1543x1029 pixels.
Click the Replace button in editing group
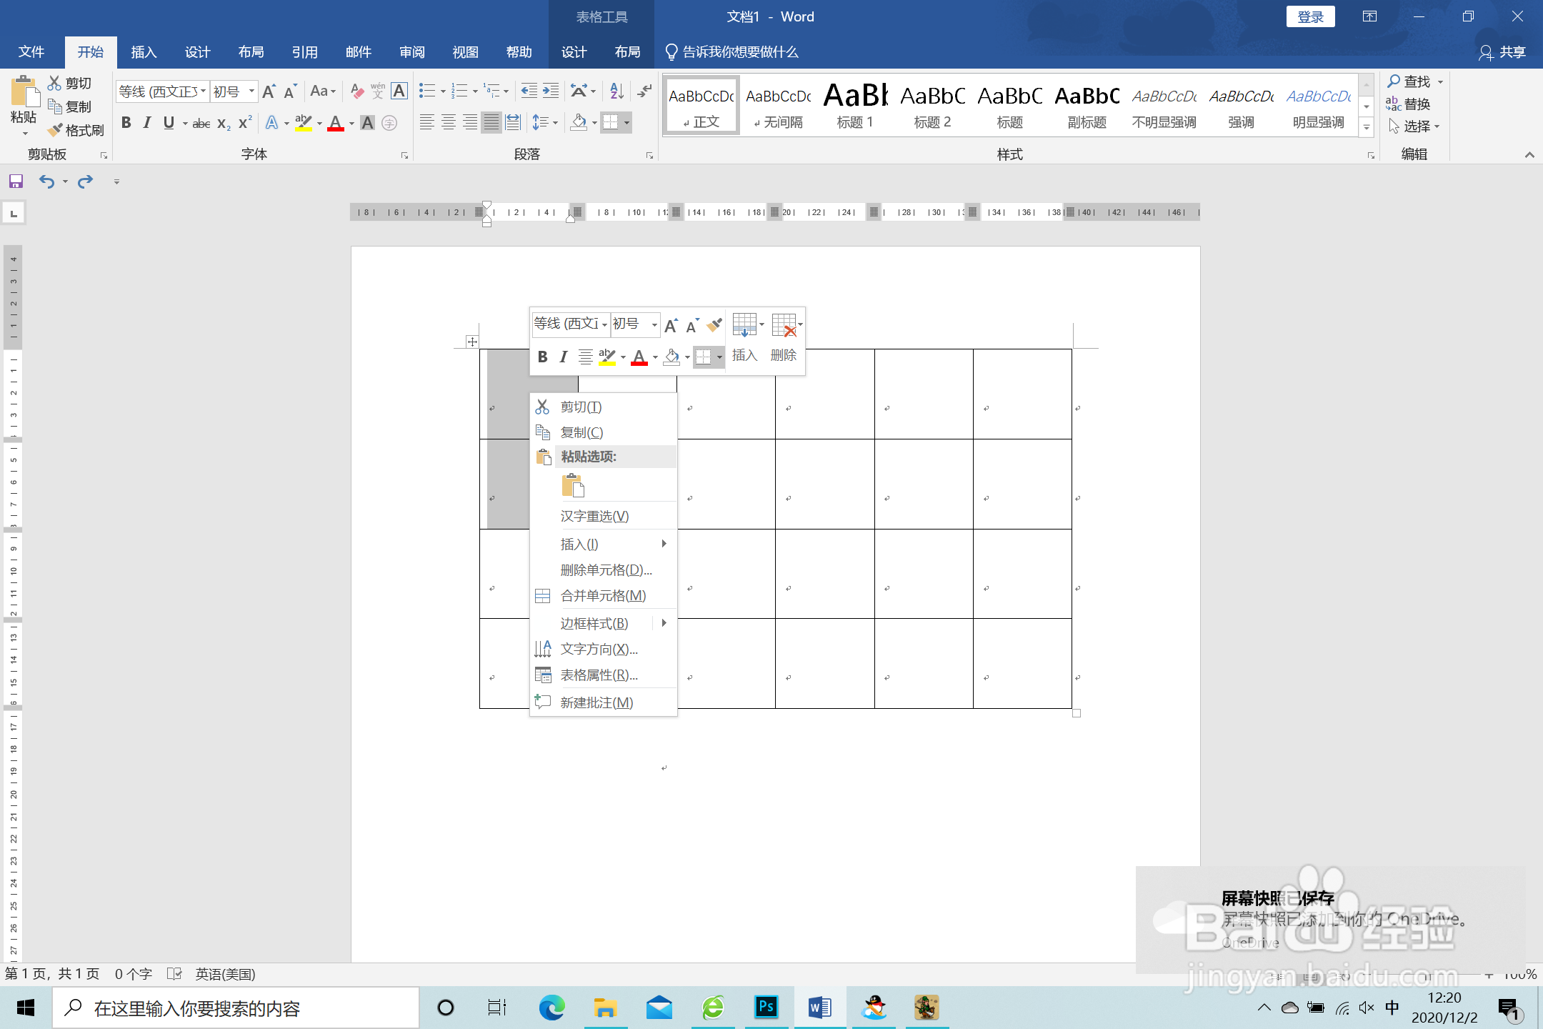point(1408,104)
